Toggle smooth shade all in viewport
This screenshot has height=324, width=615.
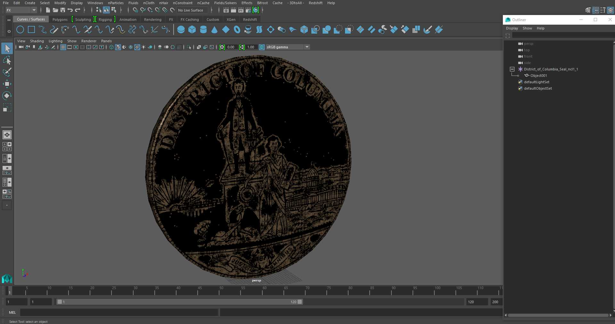pos(118,47)
